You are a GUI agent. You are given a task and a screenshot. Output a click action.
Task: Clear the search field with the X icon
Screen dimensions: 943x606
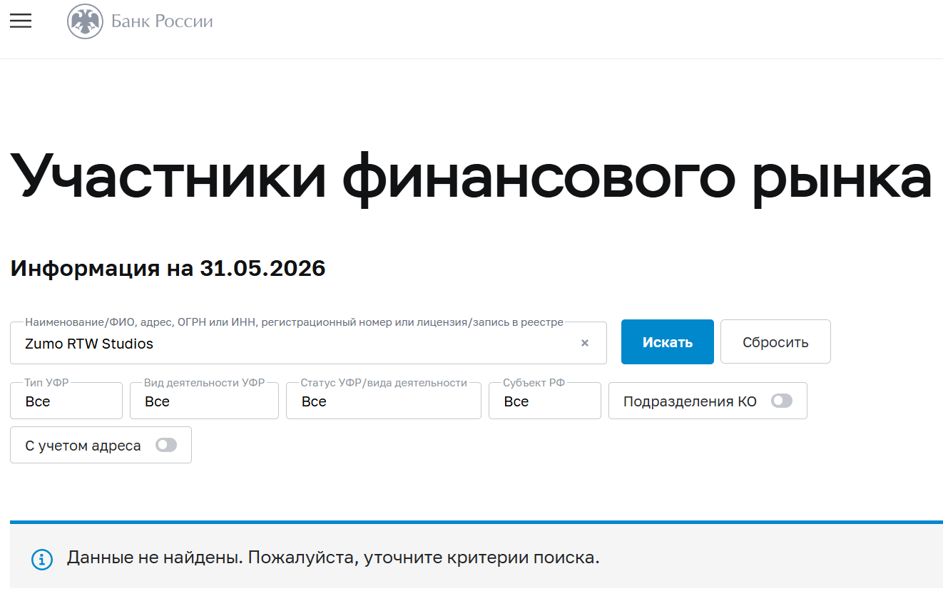pos(585,343)
